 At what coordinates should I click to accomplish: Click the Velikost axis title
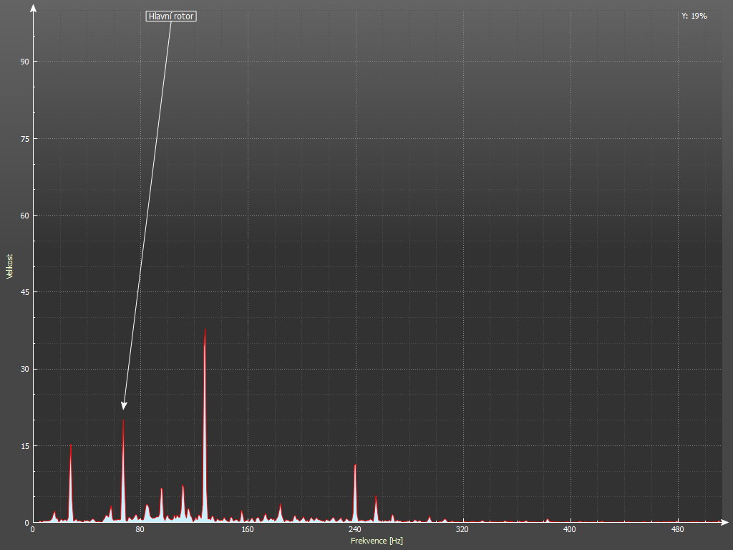point(10,266)
